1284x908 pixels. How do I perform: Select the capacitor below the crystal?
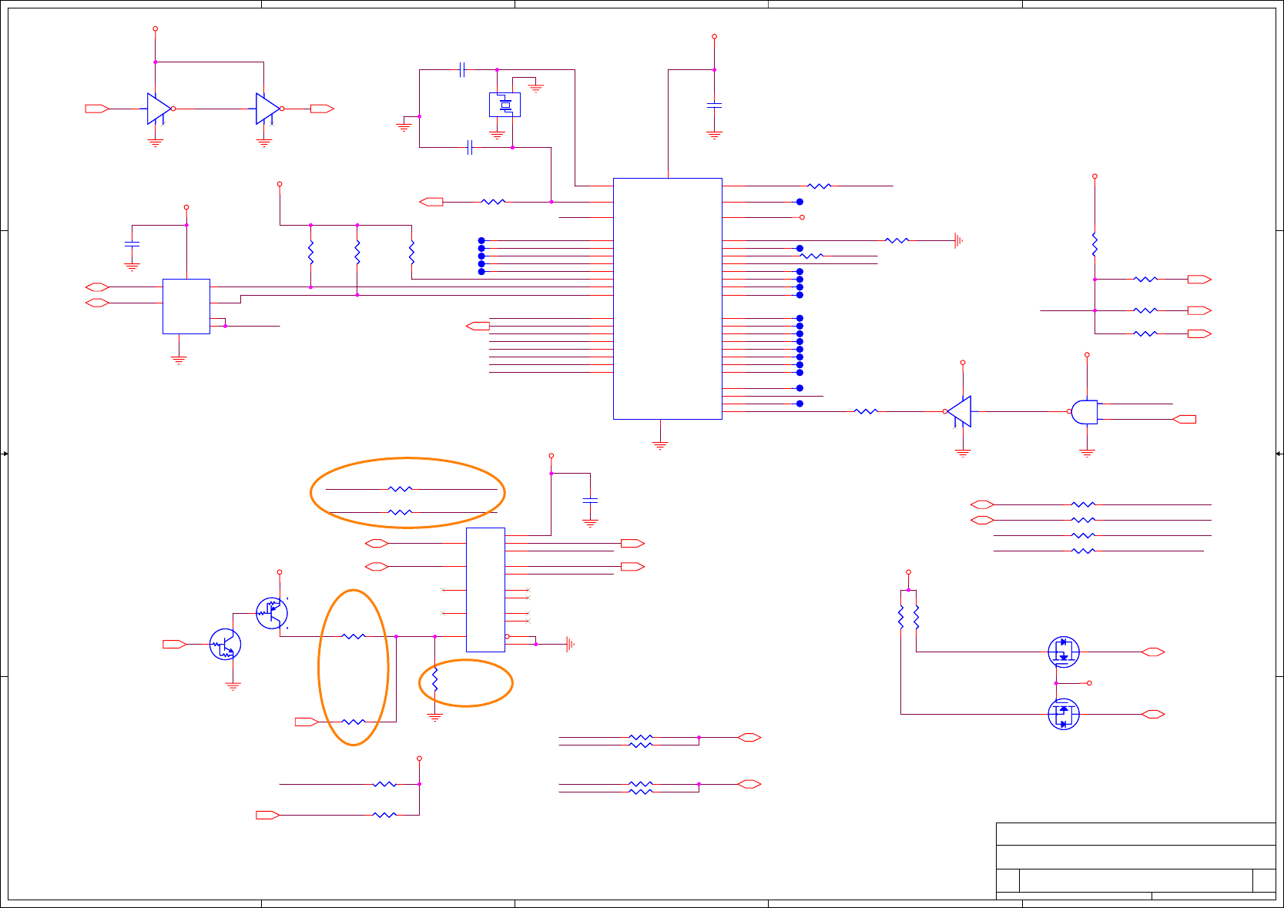(x=470, y=148)
